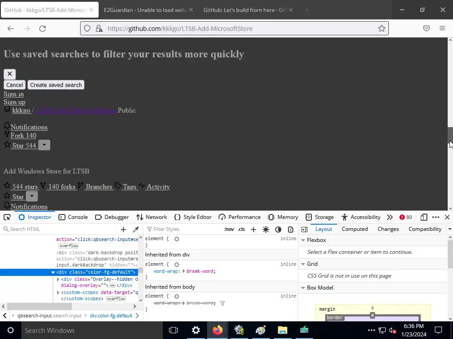This screenshot has width=453, height=339.
Task: Click the Cancel button
Action: pyautogui.click(x=15, y=85)
